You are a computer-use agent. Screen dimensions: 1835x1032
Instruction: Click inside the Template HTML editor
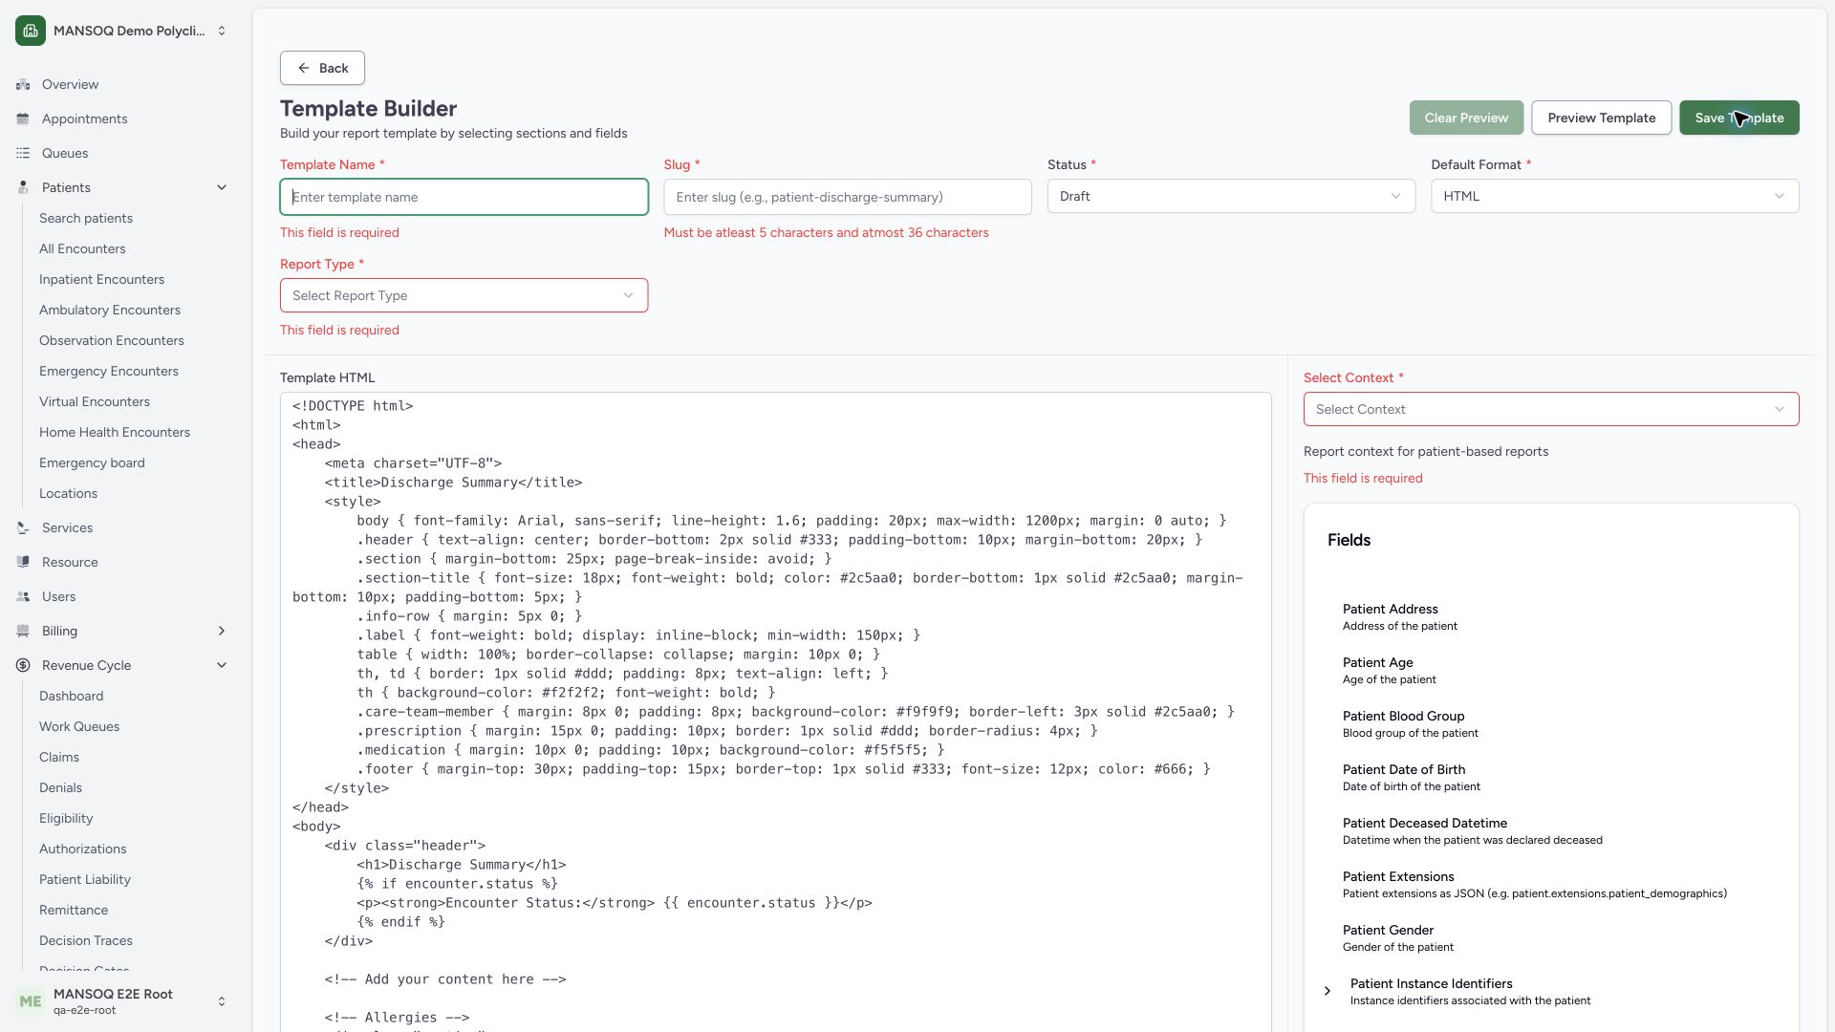click(775, 712)
